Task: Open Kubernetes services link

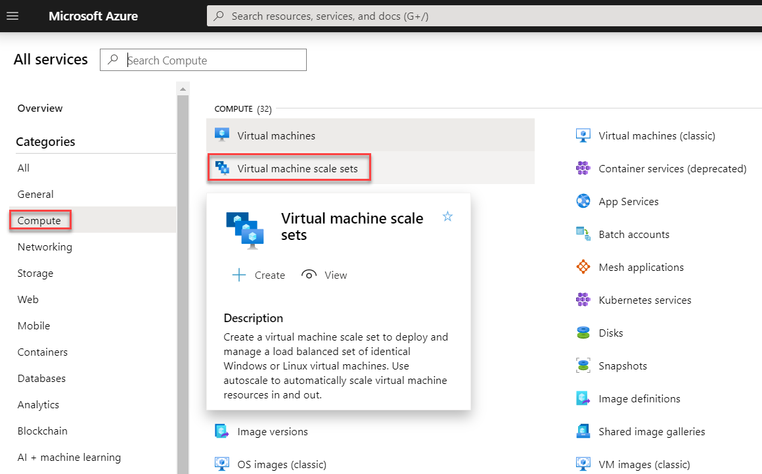Action: pyautogui.click(x=645, y=300)
